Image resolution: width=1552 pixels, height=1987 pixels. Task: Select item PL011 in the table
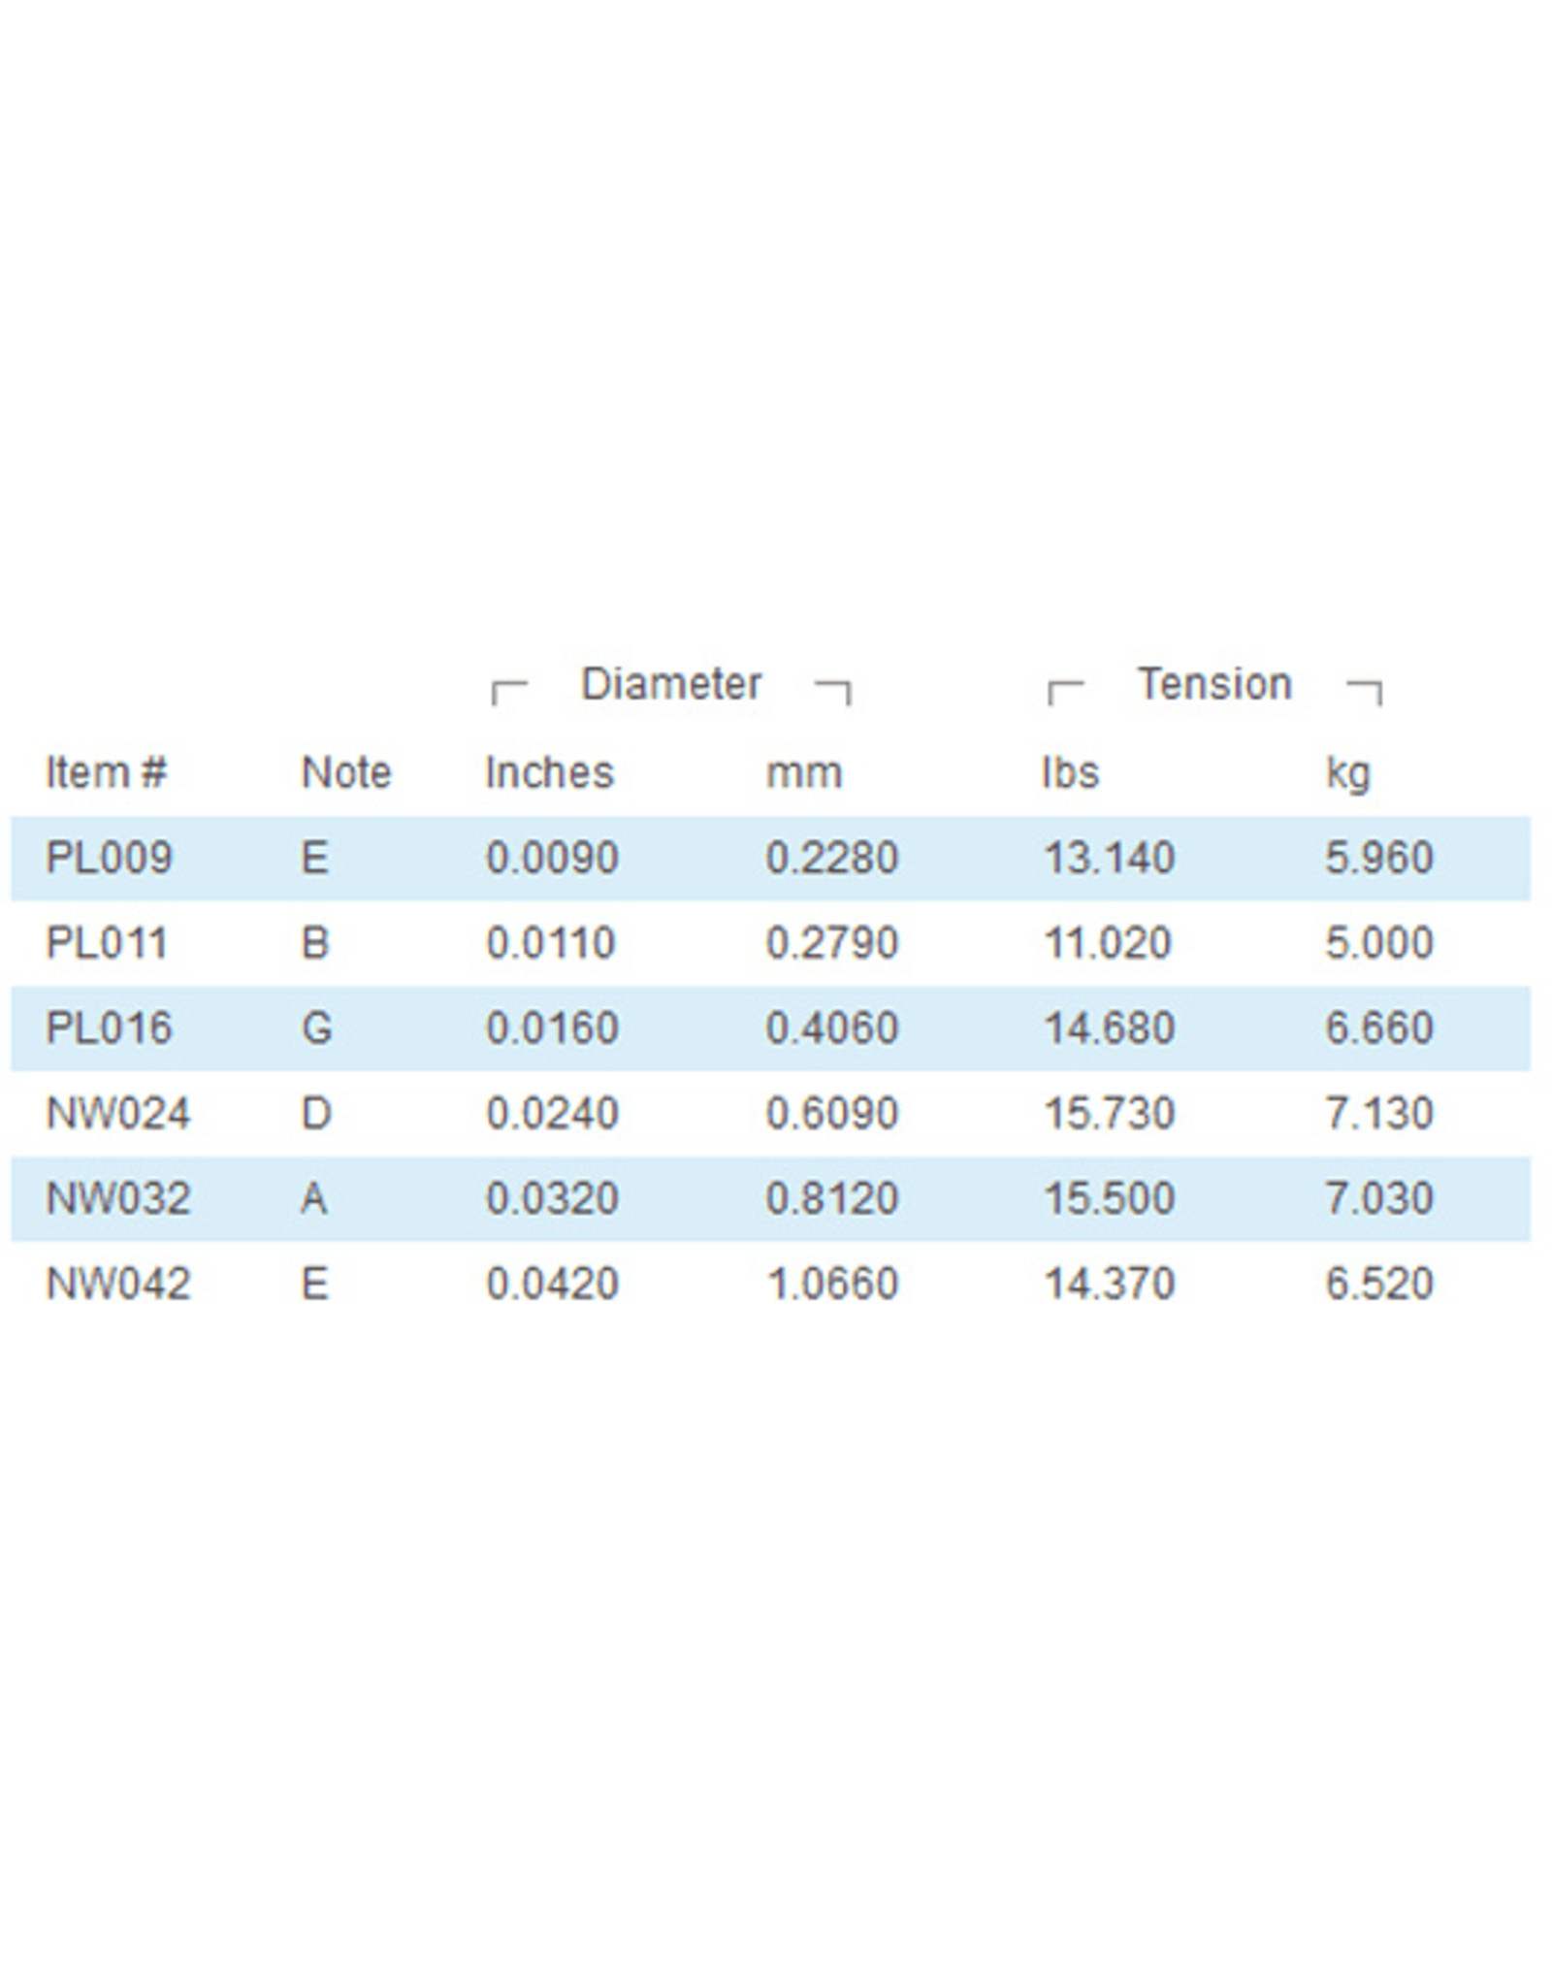(x=107, y=943)
